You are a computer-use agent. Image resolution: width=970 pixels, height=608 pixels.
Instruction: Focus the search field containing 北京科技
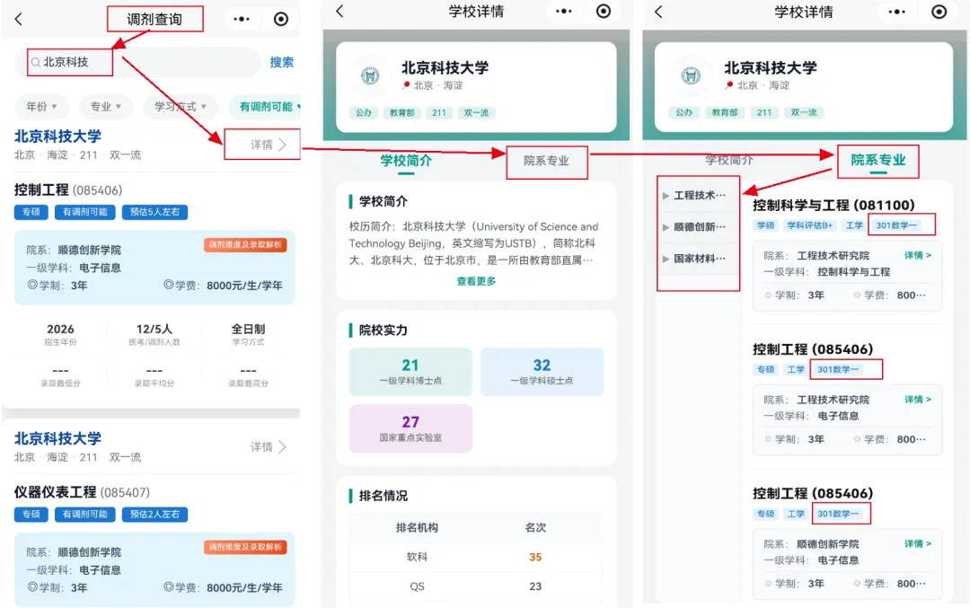tap(137, 63)
